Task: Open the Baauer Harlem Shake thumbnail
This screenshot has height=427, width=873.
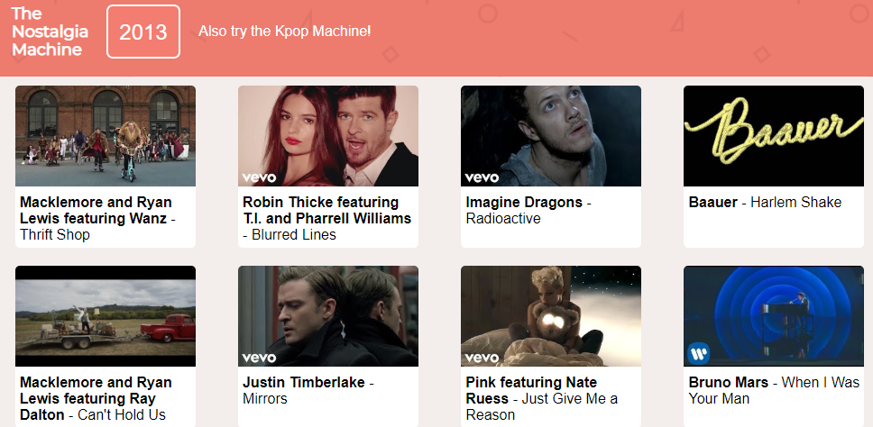Action: click(x=773, y=136)
